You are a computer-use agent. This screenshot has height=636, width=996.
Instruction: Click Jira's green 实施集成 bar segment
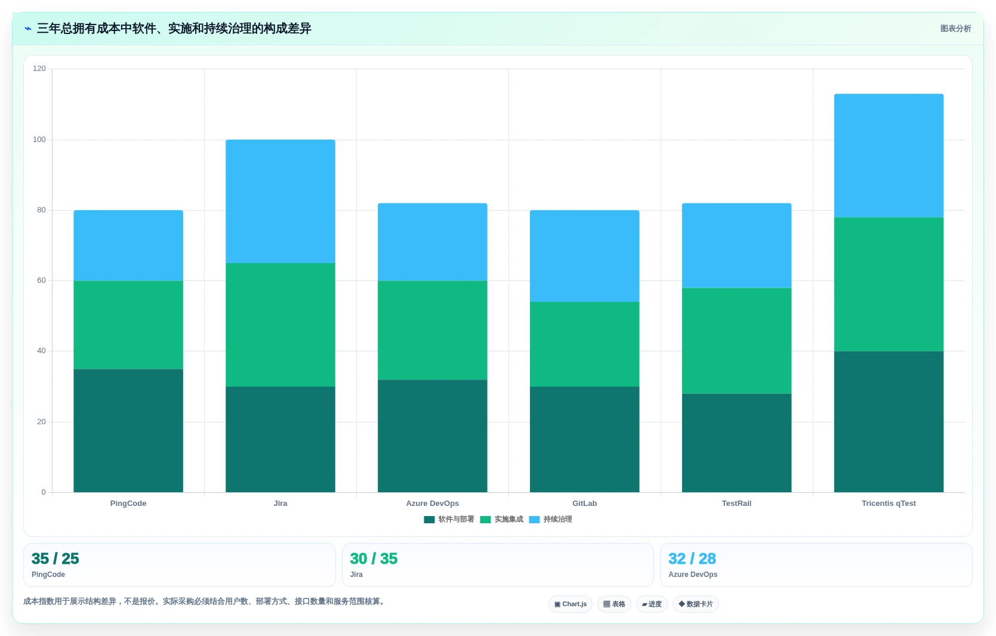tap(280, 325)
